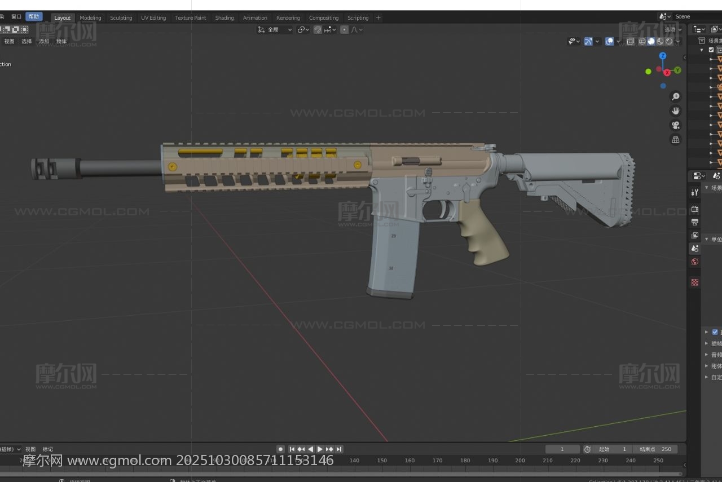The width and height of the screenshot is (722, 482).
Task: Switch to the Sculpting workspace tab
Action: click(121, 18)
